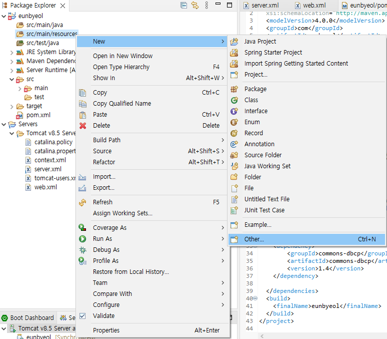387x339 pixels.
Task: Click the Debug As bug icon
Action: (x=82, y=250)
